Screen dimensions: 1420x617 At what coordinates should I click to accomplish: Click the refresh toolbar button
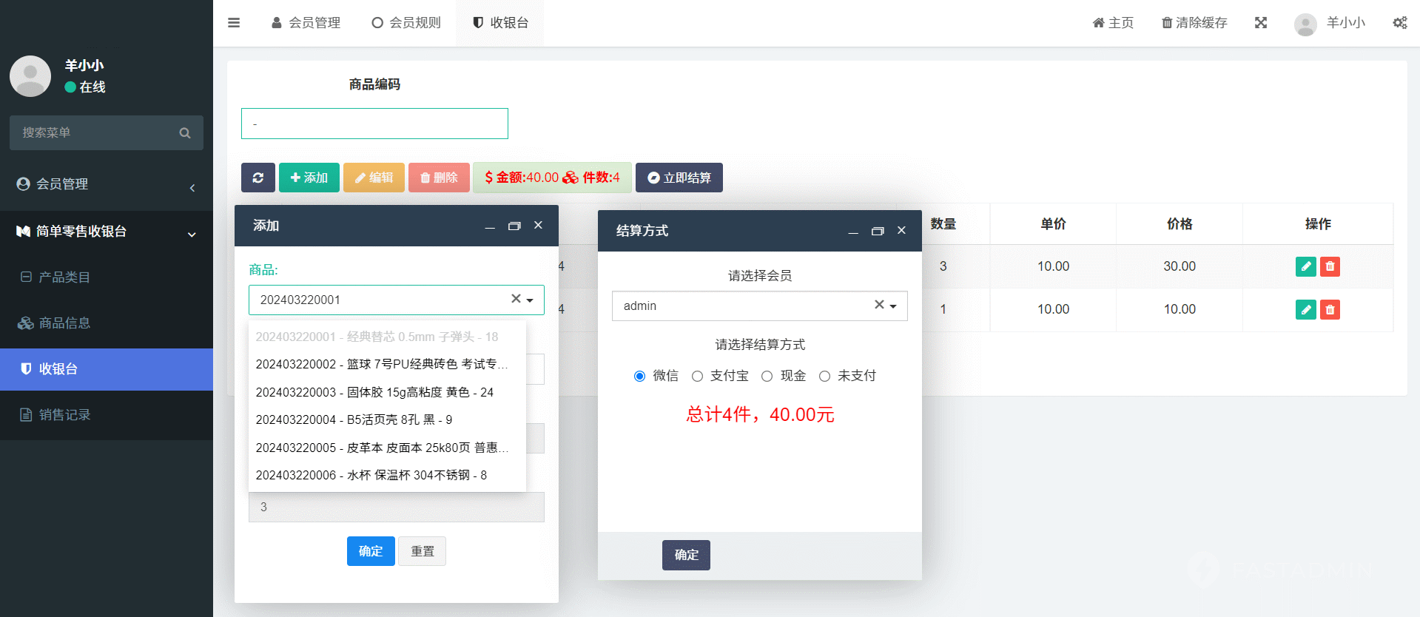coord(258,178)
